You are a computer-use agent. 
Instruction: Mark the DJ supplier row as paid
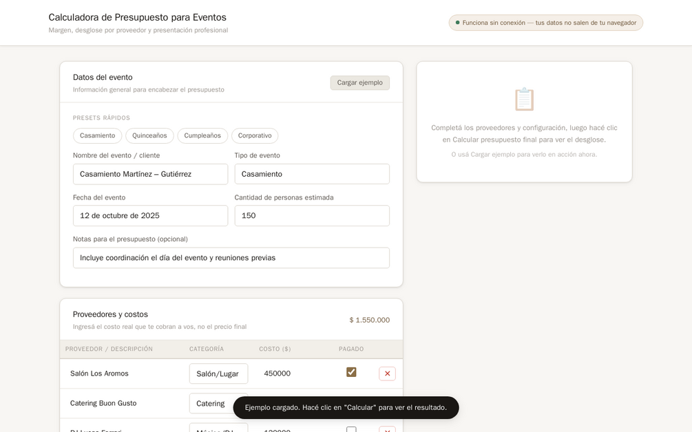pos(351,429)
